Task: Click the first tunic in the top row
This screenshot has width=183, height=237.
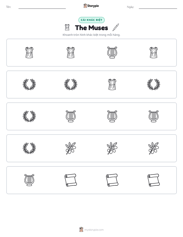Action: [29, 53]
